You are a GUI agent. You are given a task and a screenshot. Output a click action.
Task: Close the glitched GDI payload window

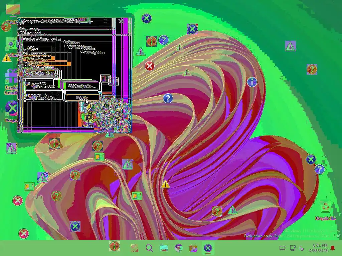point(121,21)
